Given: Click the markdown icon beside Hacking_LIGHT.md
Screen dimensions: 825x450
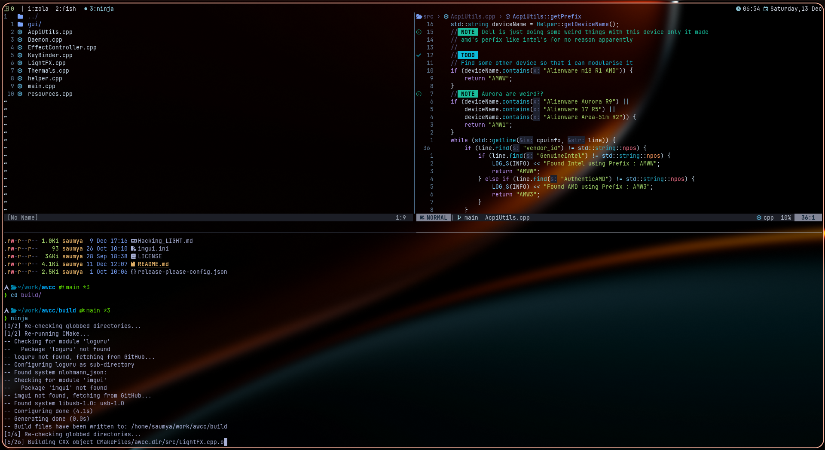Looking at the screenshot, I should click(x=134, y=241).
